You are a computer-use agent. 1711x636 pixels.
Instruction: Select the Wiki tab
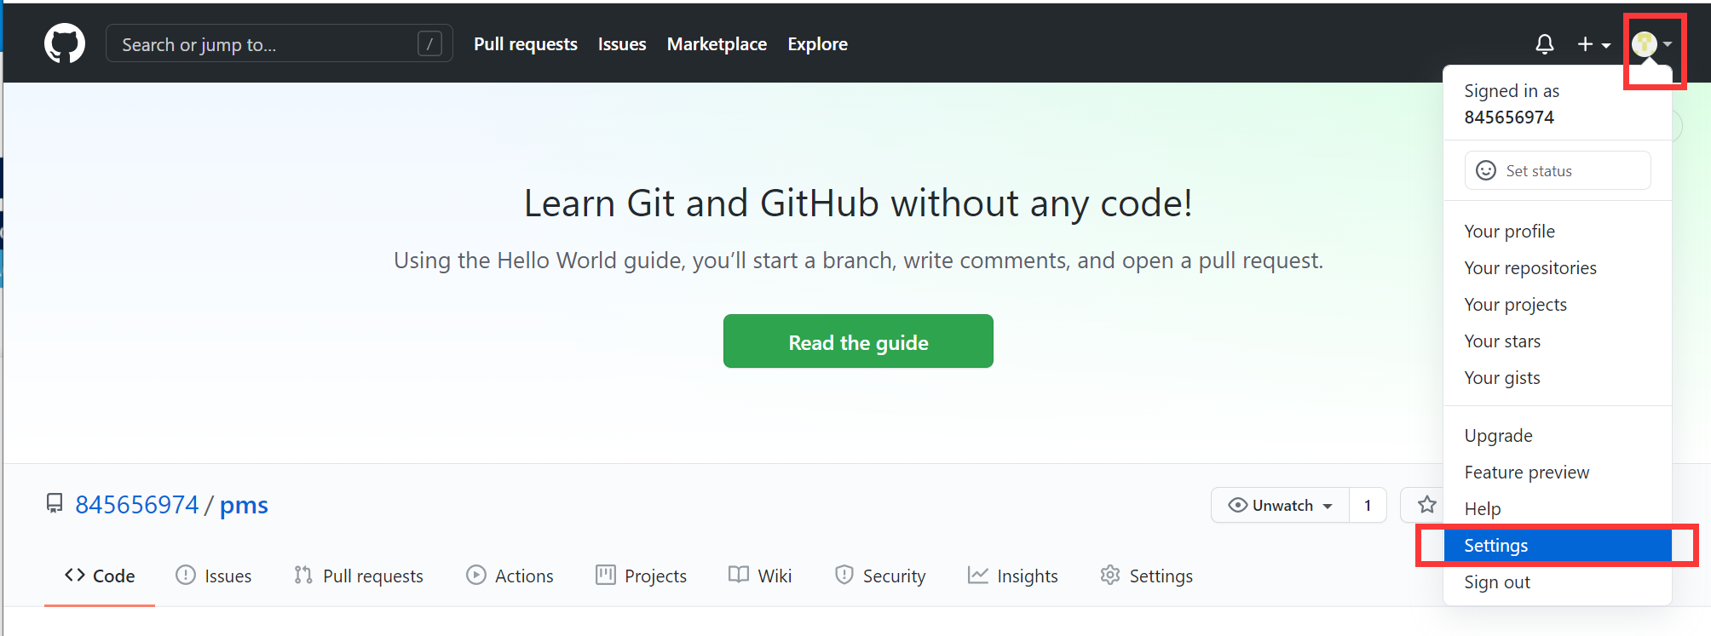(760, 576)
